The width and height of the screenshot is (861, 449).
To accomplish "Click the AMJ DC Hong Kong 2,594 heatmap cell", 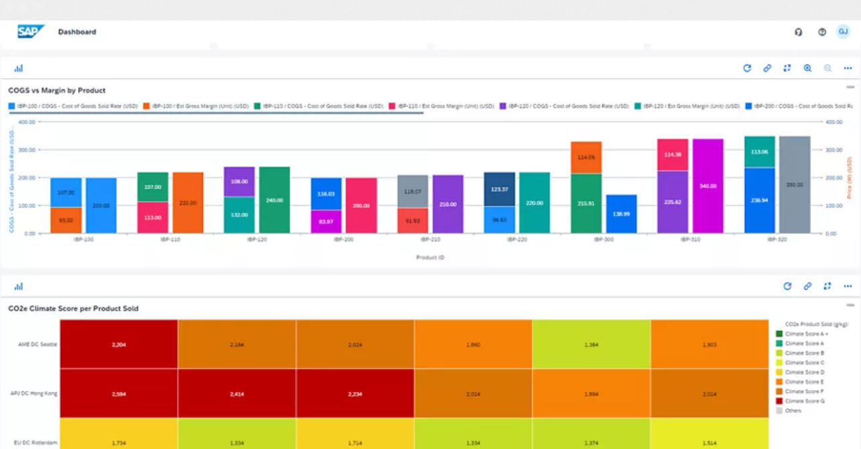I will pyautogui.click(x=120, y=393).
